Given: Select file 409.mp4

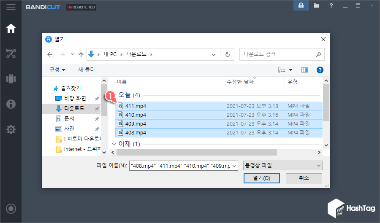Looking at the screenshot, I should coord(219,124).
